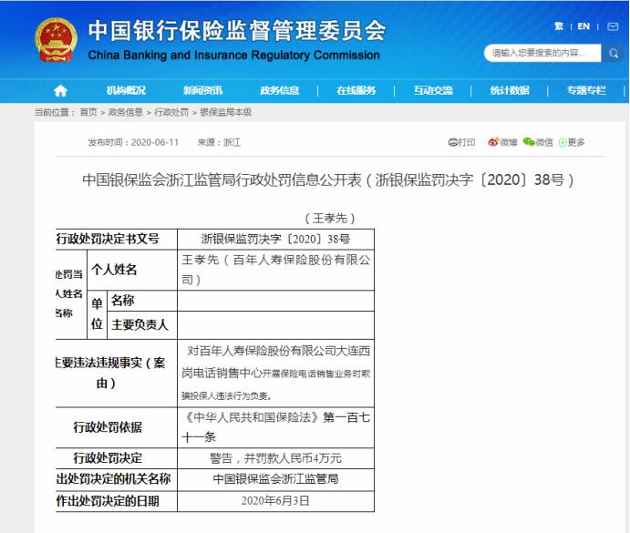Click cell 王孝先（百年人寿保险股份有限公司）
Viewport: 630px width, 533px height.
(275, 270)
